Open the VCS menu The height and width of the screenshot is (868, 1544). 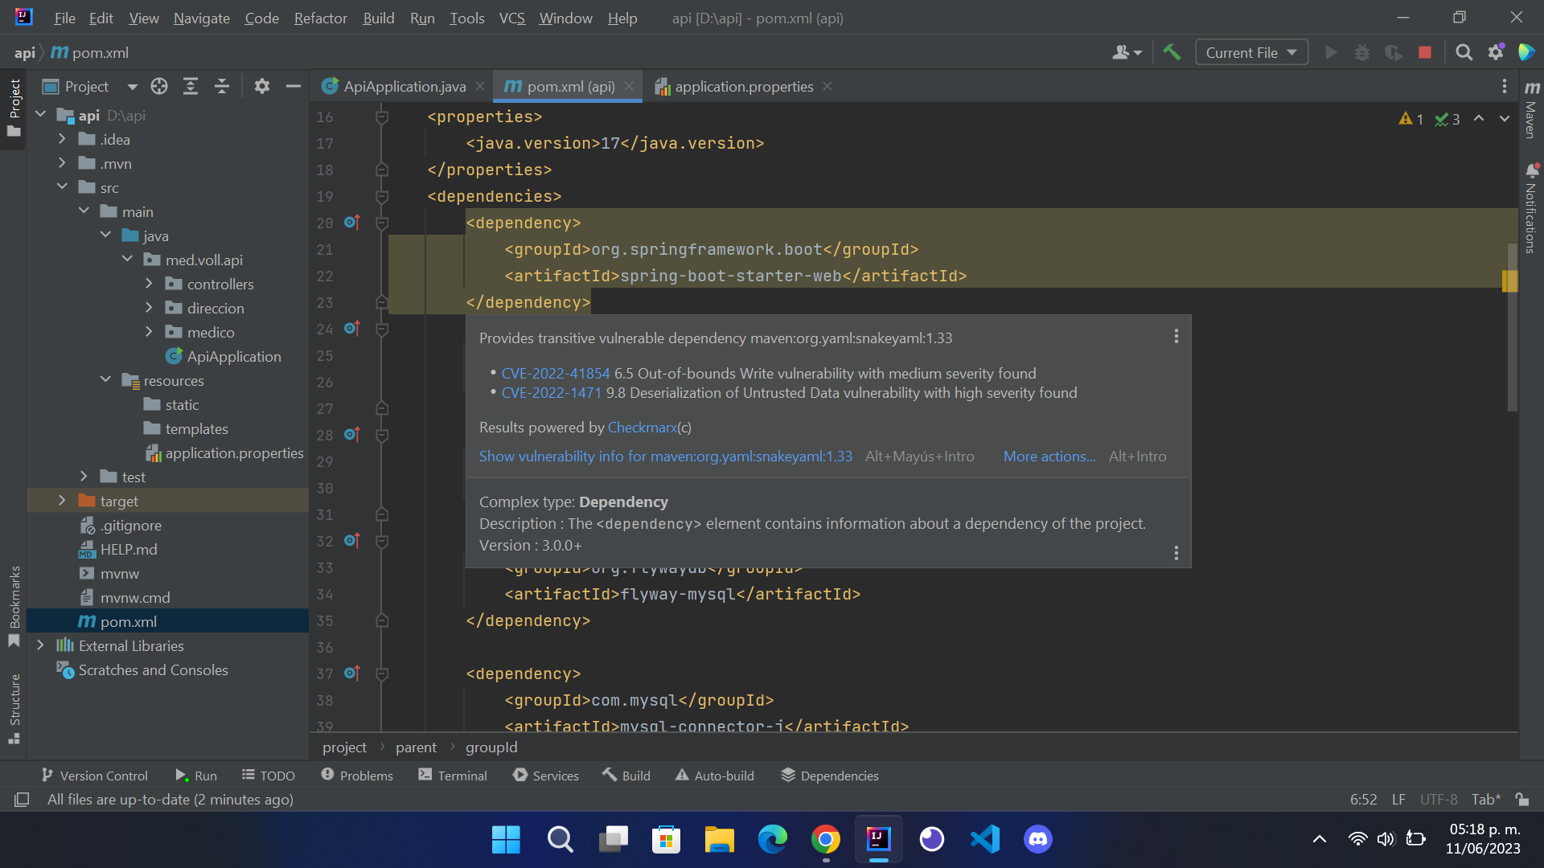(511, 18)
